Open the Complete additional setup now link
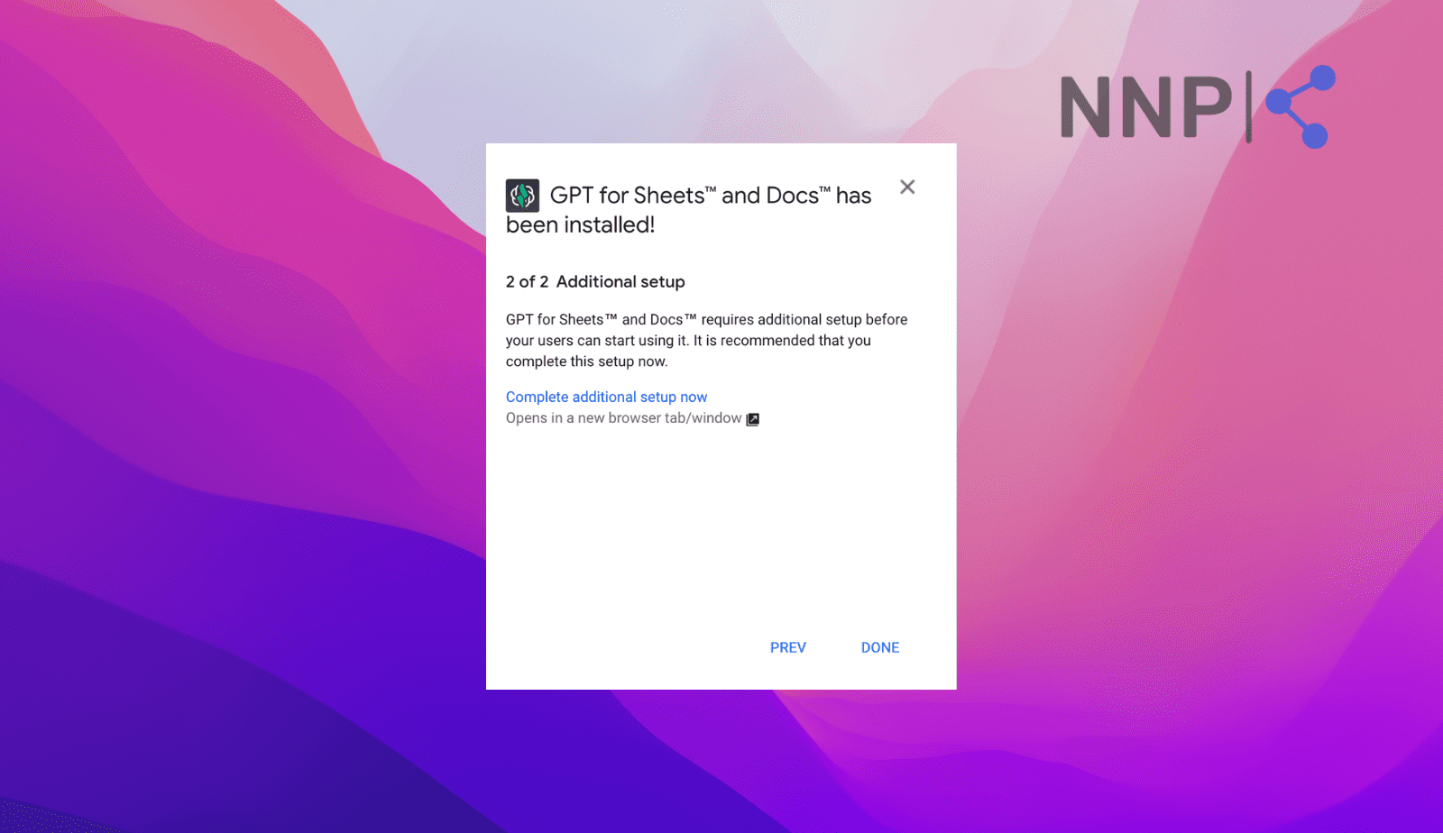 [x=606, y=397]
